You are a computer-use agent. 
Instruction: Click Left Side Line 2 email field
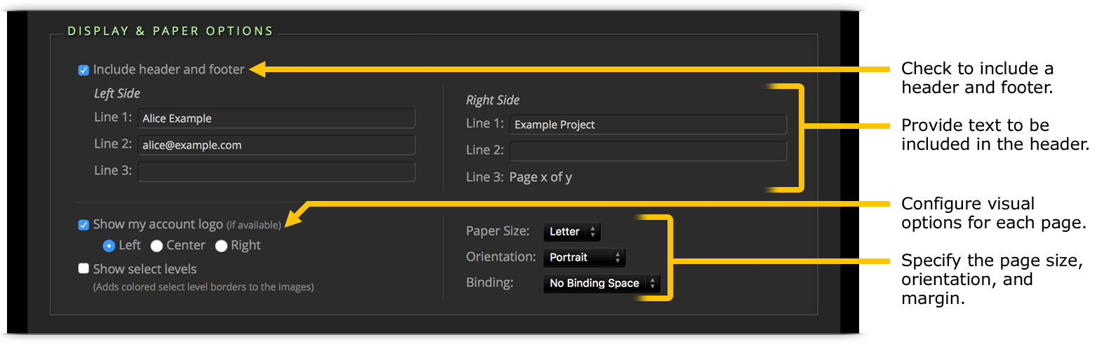click(x=277, y=145)
